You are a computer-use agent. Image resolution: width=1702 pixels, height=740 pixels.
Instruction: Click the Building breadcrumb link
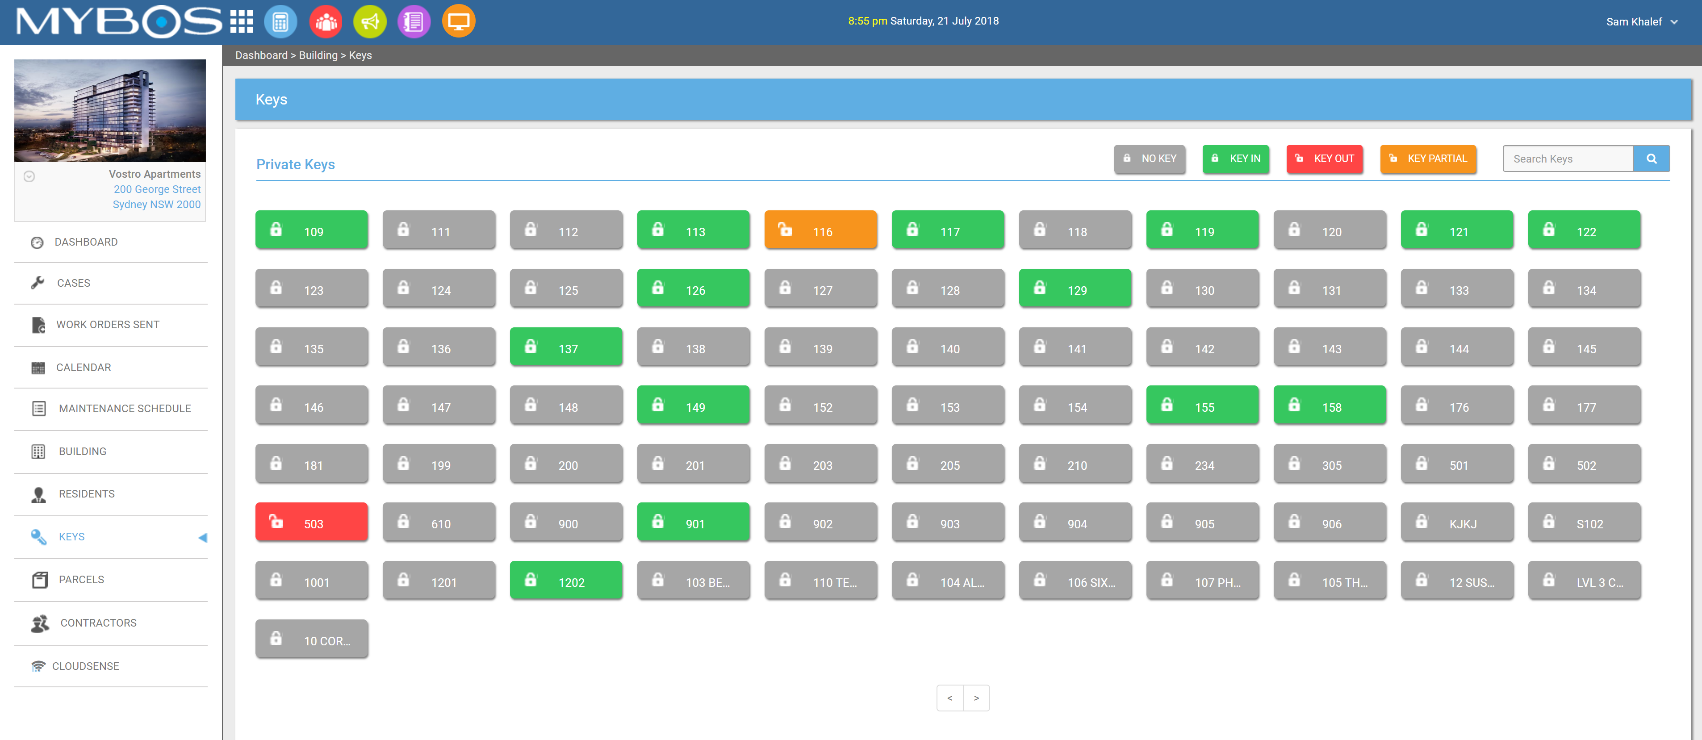(x=318, y=55)
